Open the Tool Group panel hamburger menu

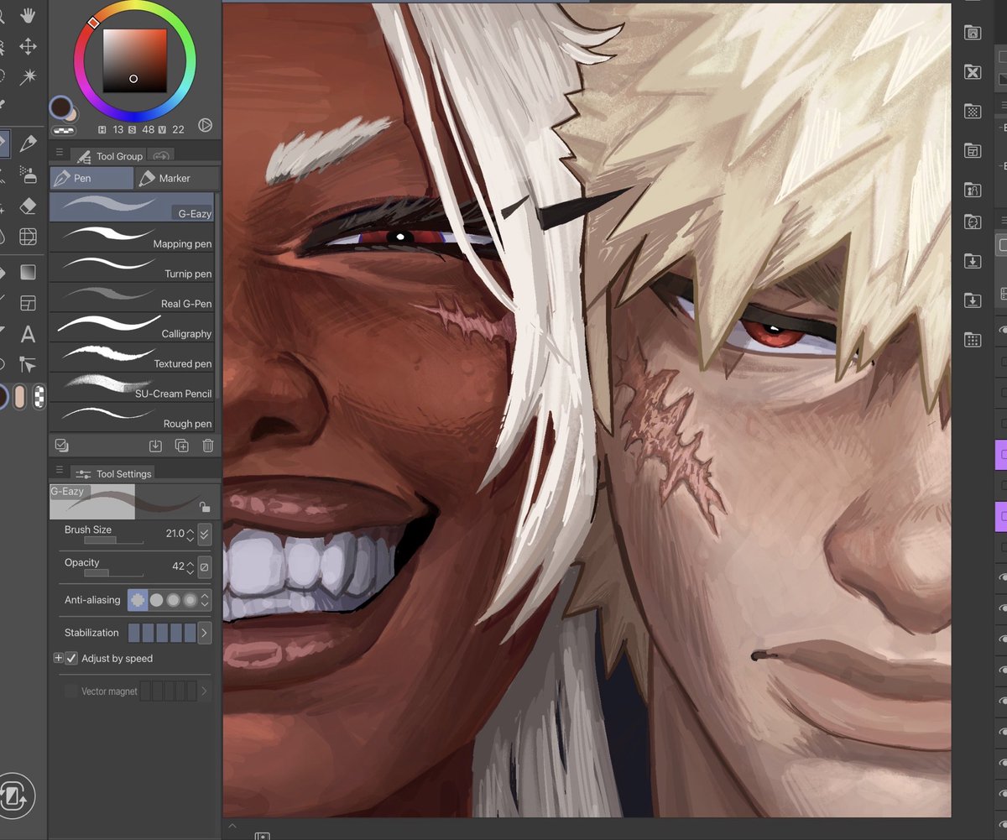click(x=60, y=153)
